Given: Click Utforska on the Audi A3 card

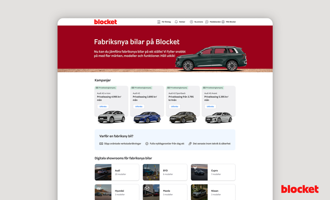Looking at the screenshot, I should coord(139,106).
